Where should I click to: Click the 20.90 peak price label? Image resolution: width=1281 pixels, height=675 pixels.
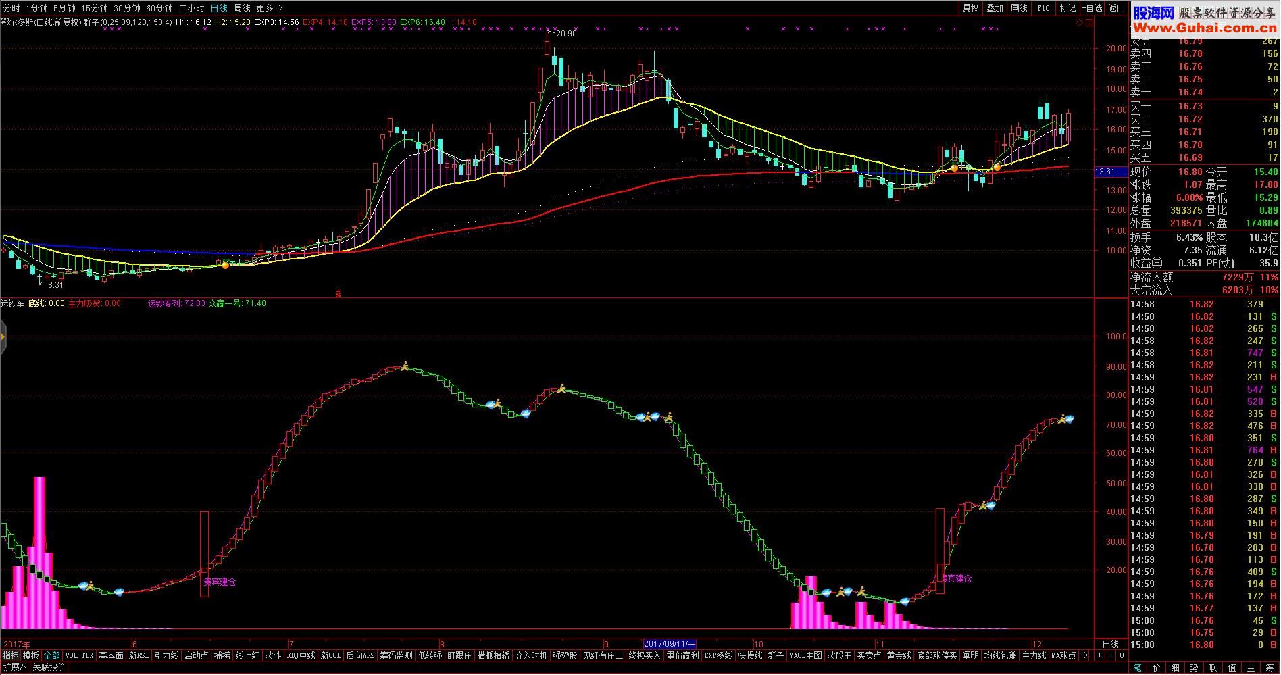point(566,34)
